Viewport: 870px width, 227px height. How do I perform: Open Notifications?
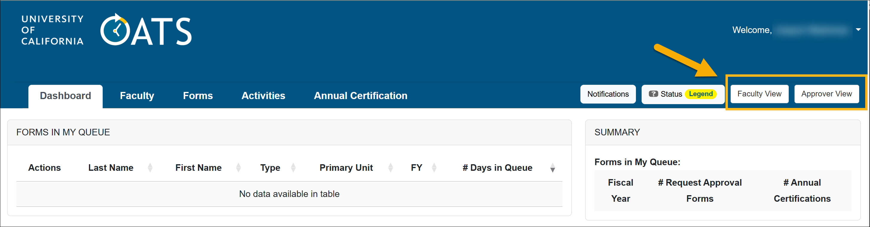(x=608, y=94)
